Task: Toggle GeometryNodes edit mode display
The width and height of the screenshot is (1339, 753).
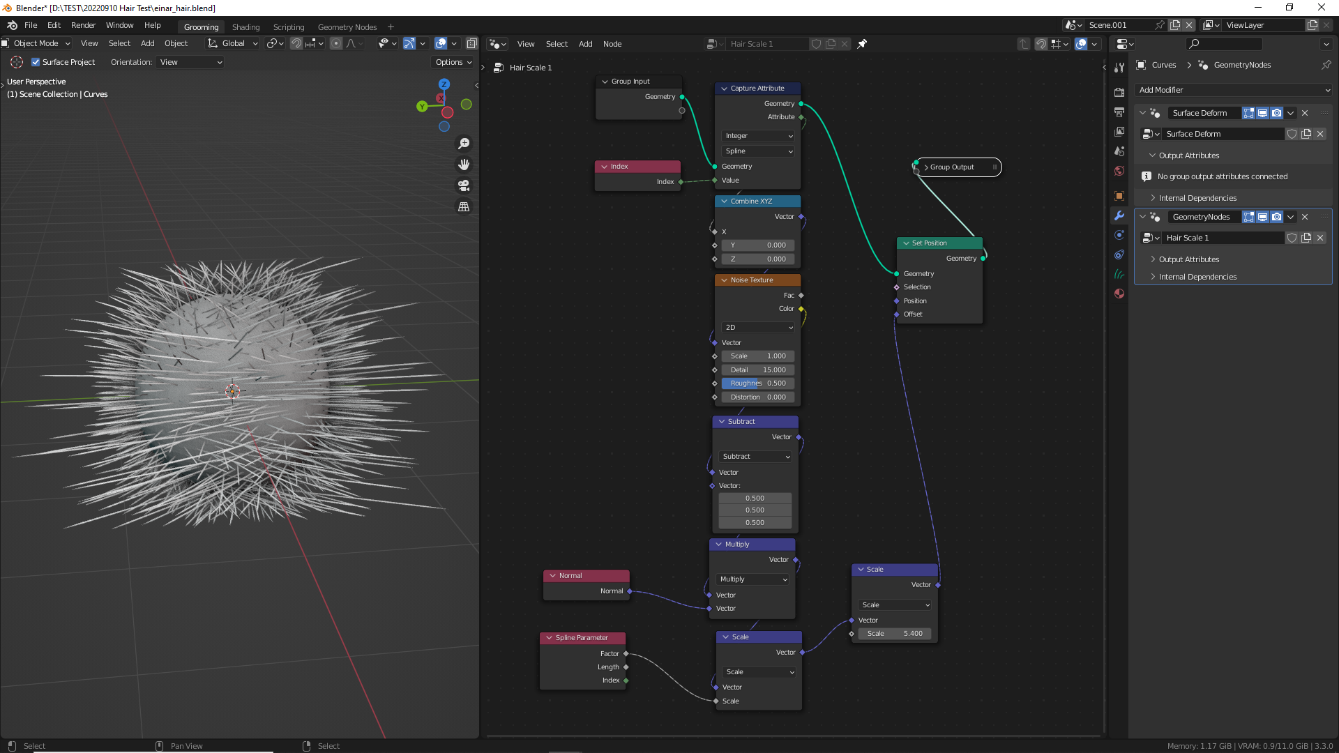Action: [x=1248, y=217]
